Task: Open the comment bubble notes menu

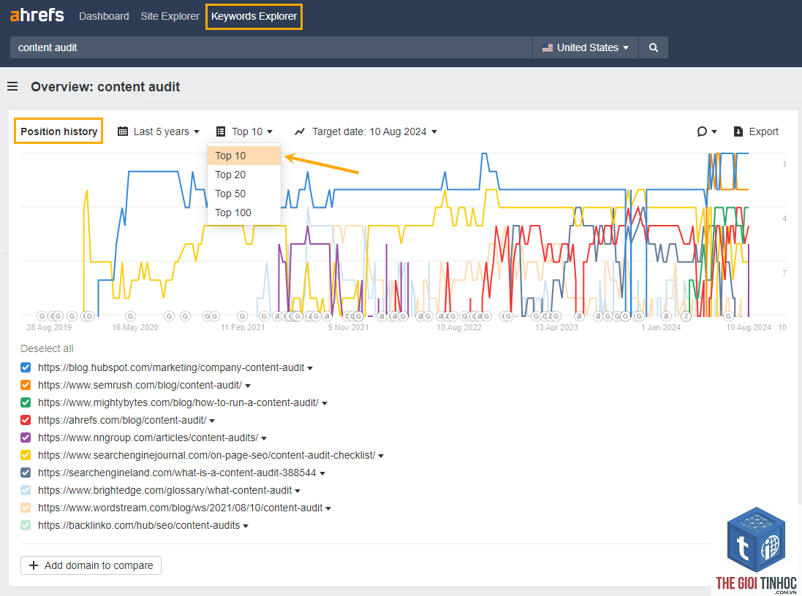Action: coord(707,131)
